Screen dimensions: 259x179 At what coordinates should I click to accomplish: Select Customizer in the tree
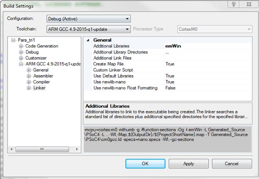point(36,58)
